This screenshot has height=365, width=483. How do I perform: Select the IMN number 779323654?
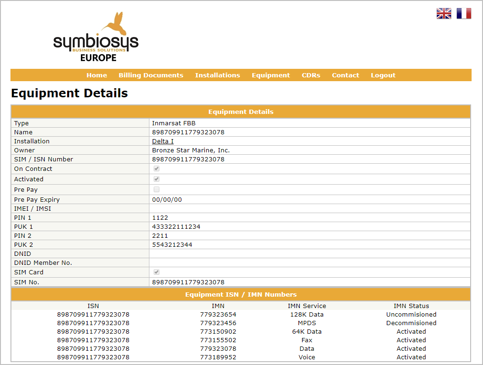[218, 315]
